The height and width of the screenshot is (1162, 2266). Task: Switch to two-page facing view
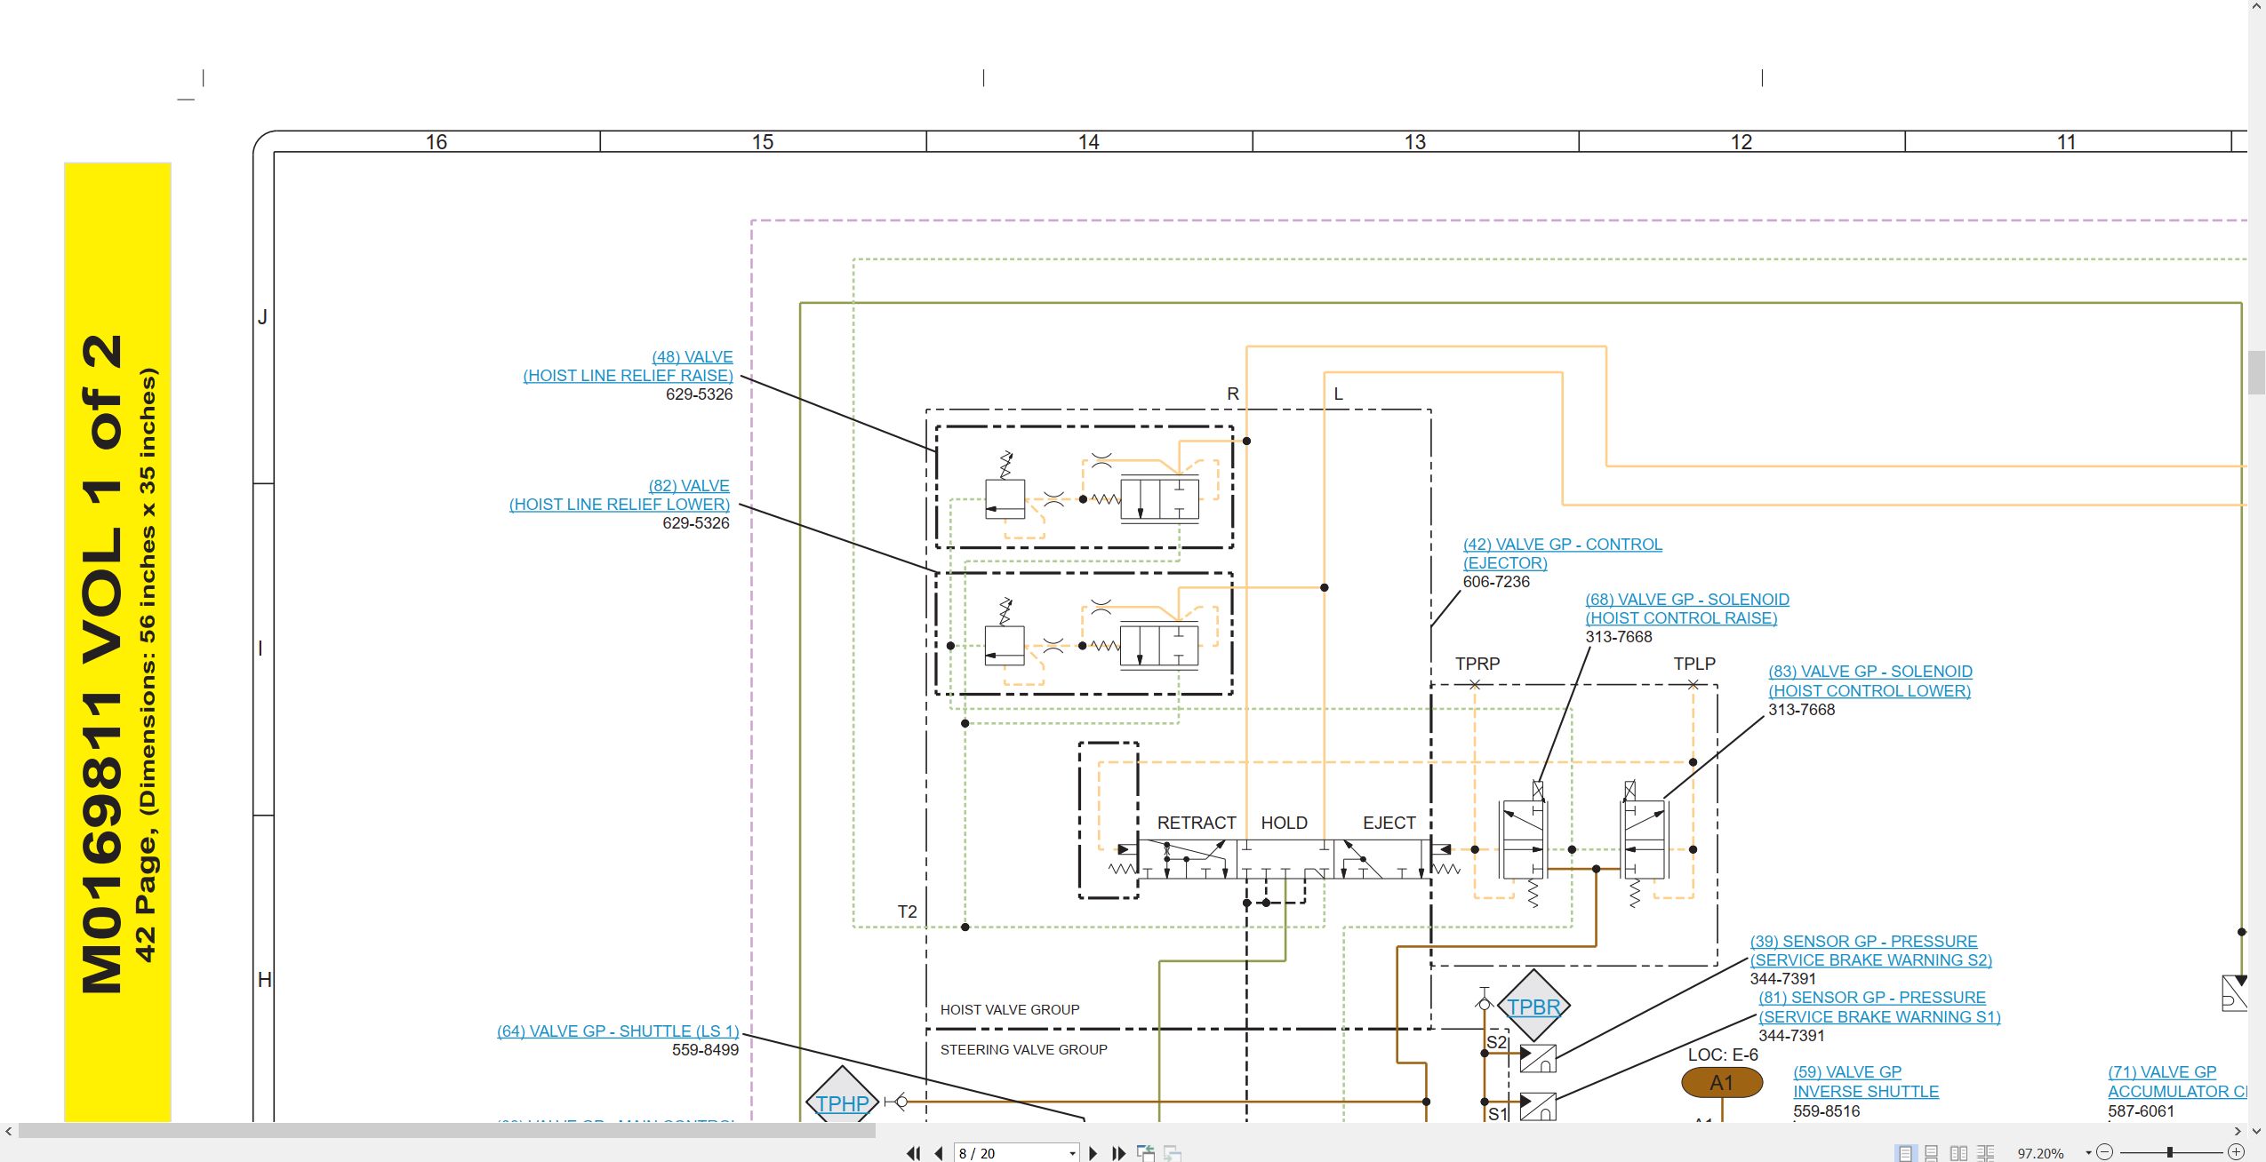tap(1958, 1153)
